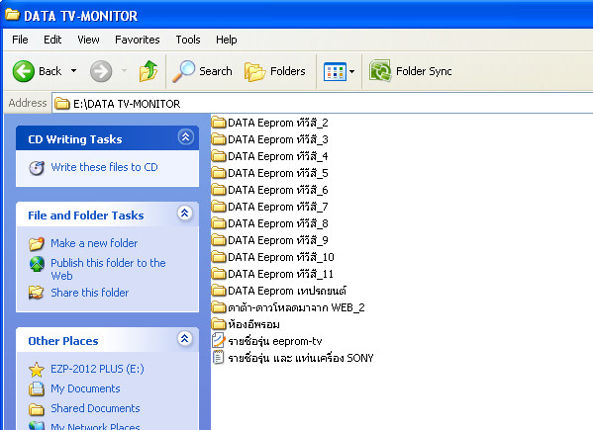The height and width of the screenshot is (430, 593).
Task: Open the Favorites menu
Action: [138, 40]
